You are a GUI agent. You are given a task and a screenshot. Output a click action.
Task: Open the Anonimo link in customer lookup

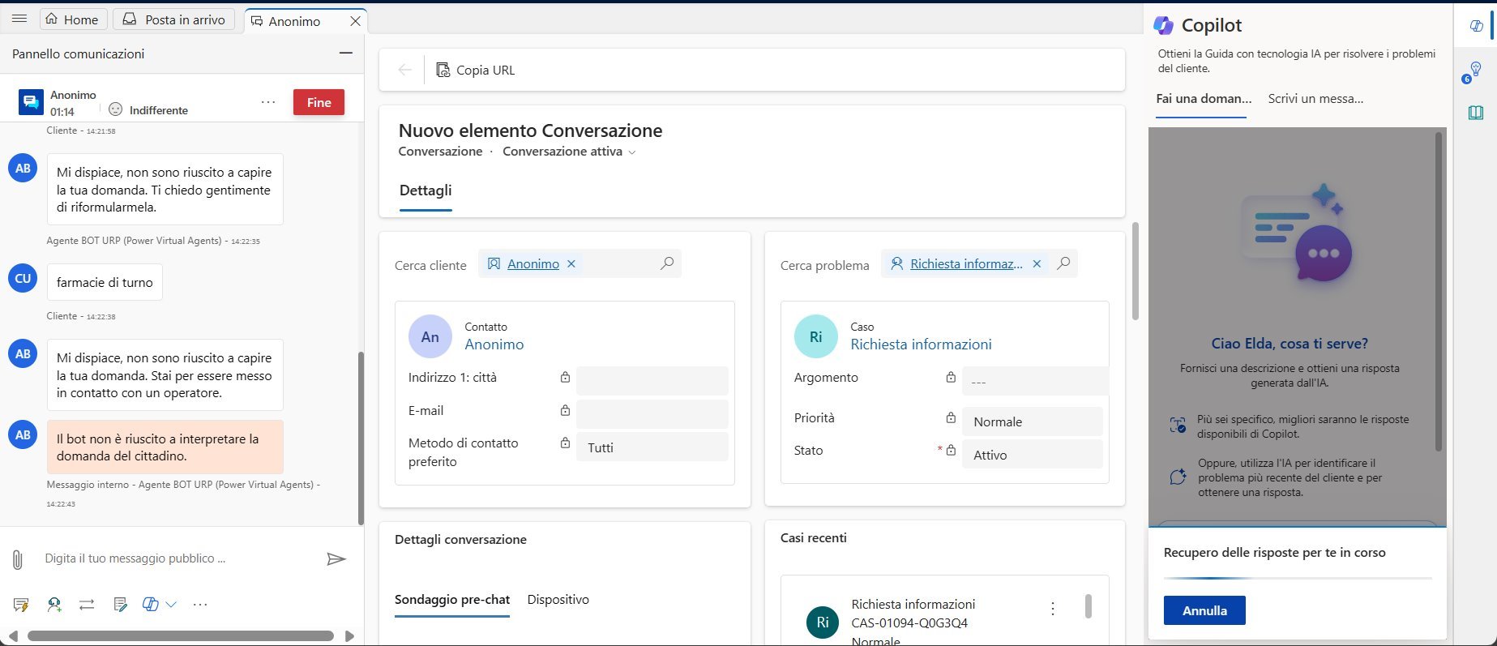tap(533, 263)
